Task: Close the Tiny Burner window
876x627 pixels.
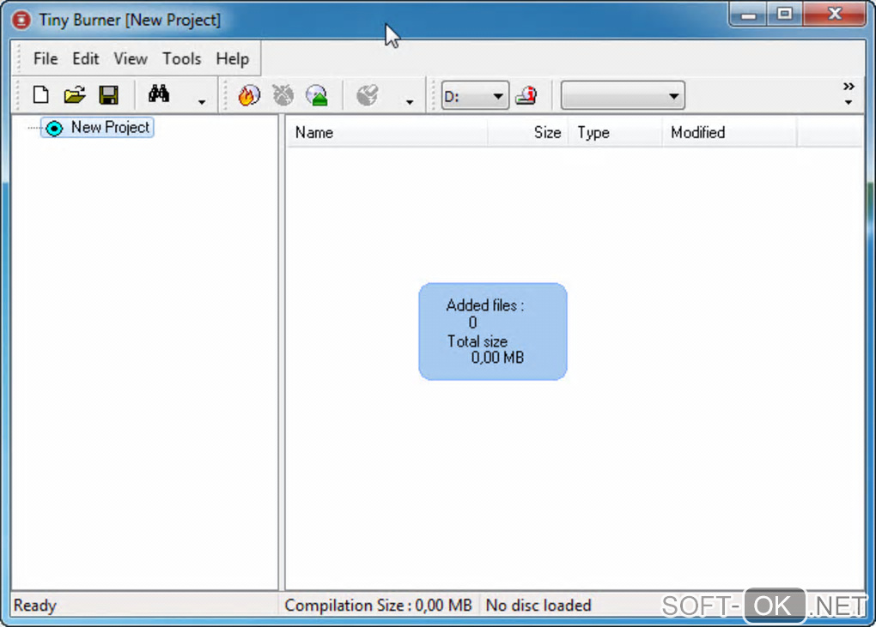Action: pos(835,14)
